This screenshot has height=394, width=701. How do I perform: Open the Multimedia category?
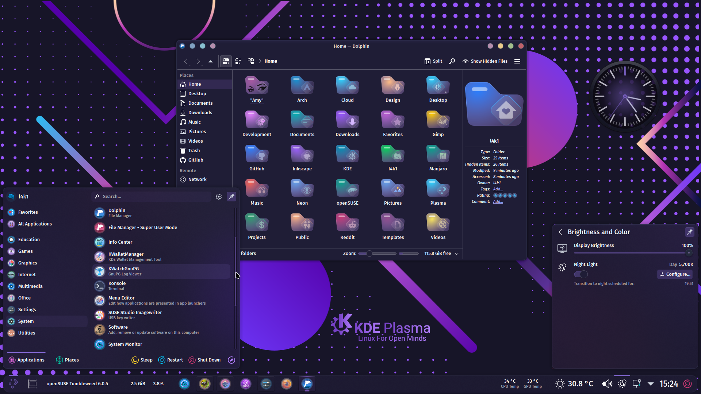point(47,286)
